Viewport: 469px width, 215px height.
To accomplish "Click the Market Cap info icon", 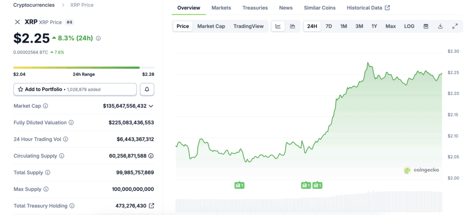I will [45, 106].
